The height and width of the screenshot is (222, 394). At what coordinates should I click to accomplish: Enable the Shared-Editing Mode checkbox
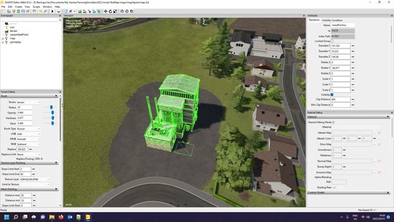point(333,122)
